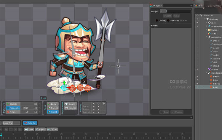
Task: Click the Scale X value field
Action: click(x=25, y=112)
